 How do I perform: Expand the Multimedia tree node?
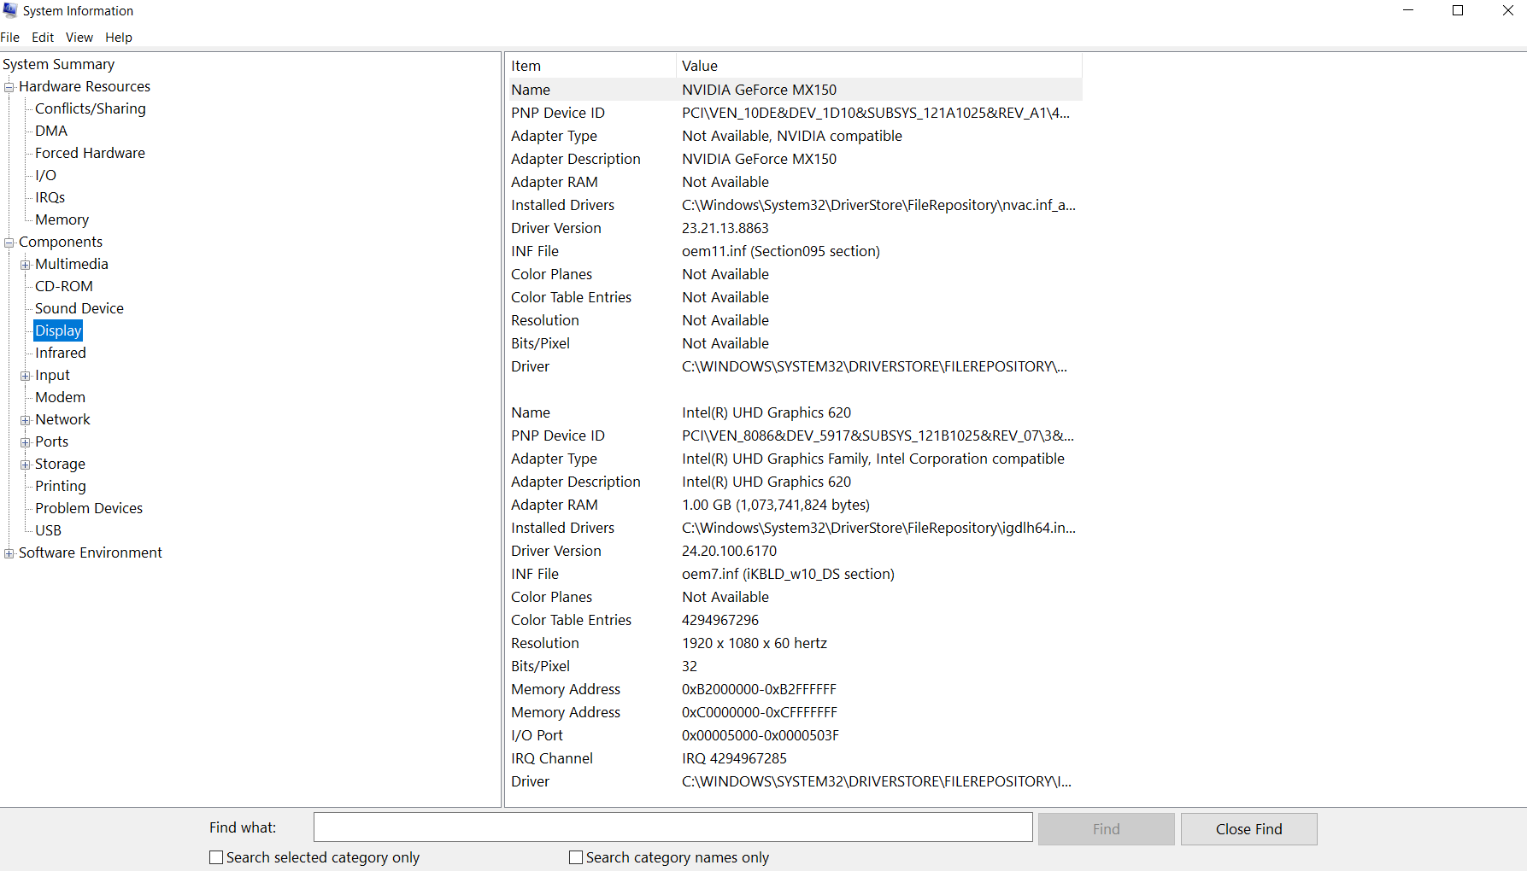tap(26, 265)
